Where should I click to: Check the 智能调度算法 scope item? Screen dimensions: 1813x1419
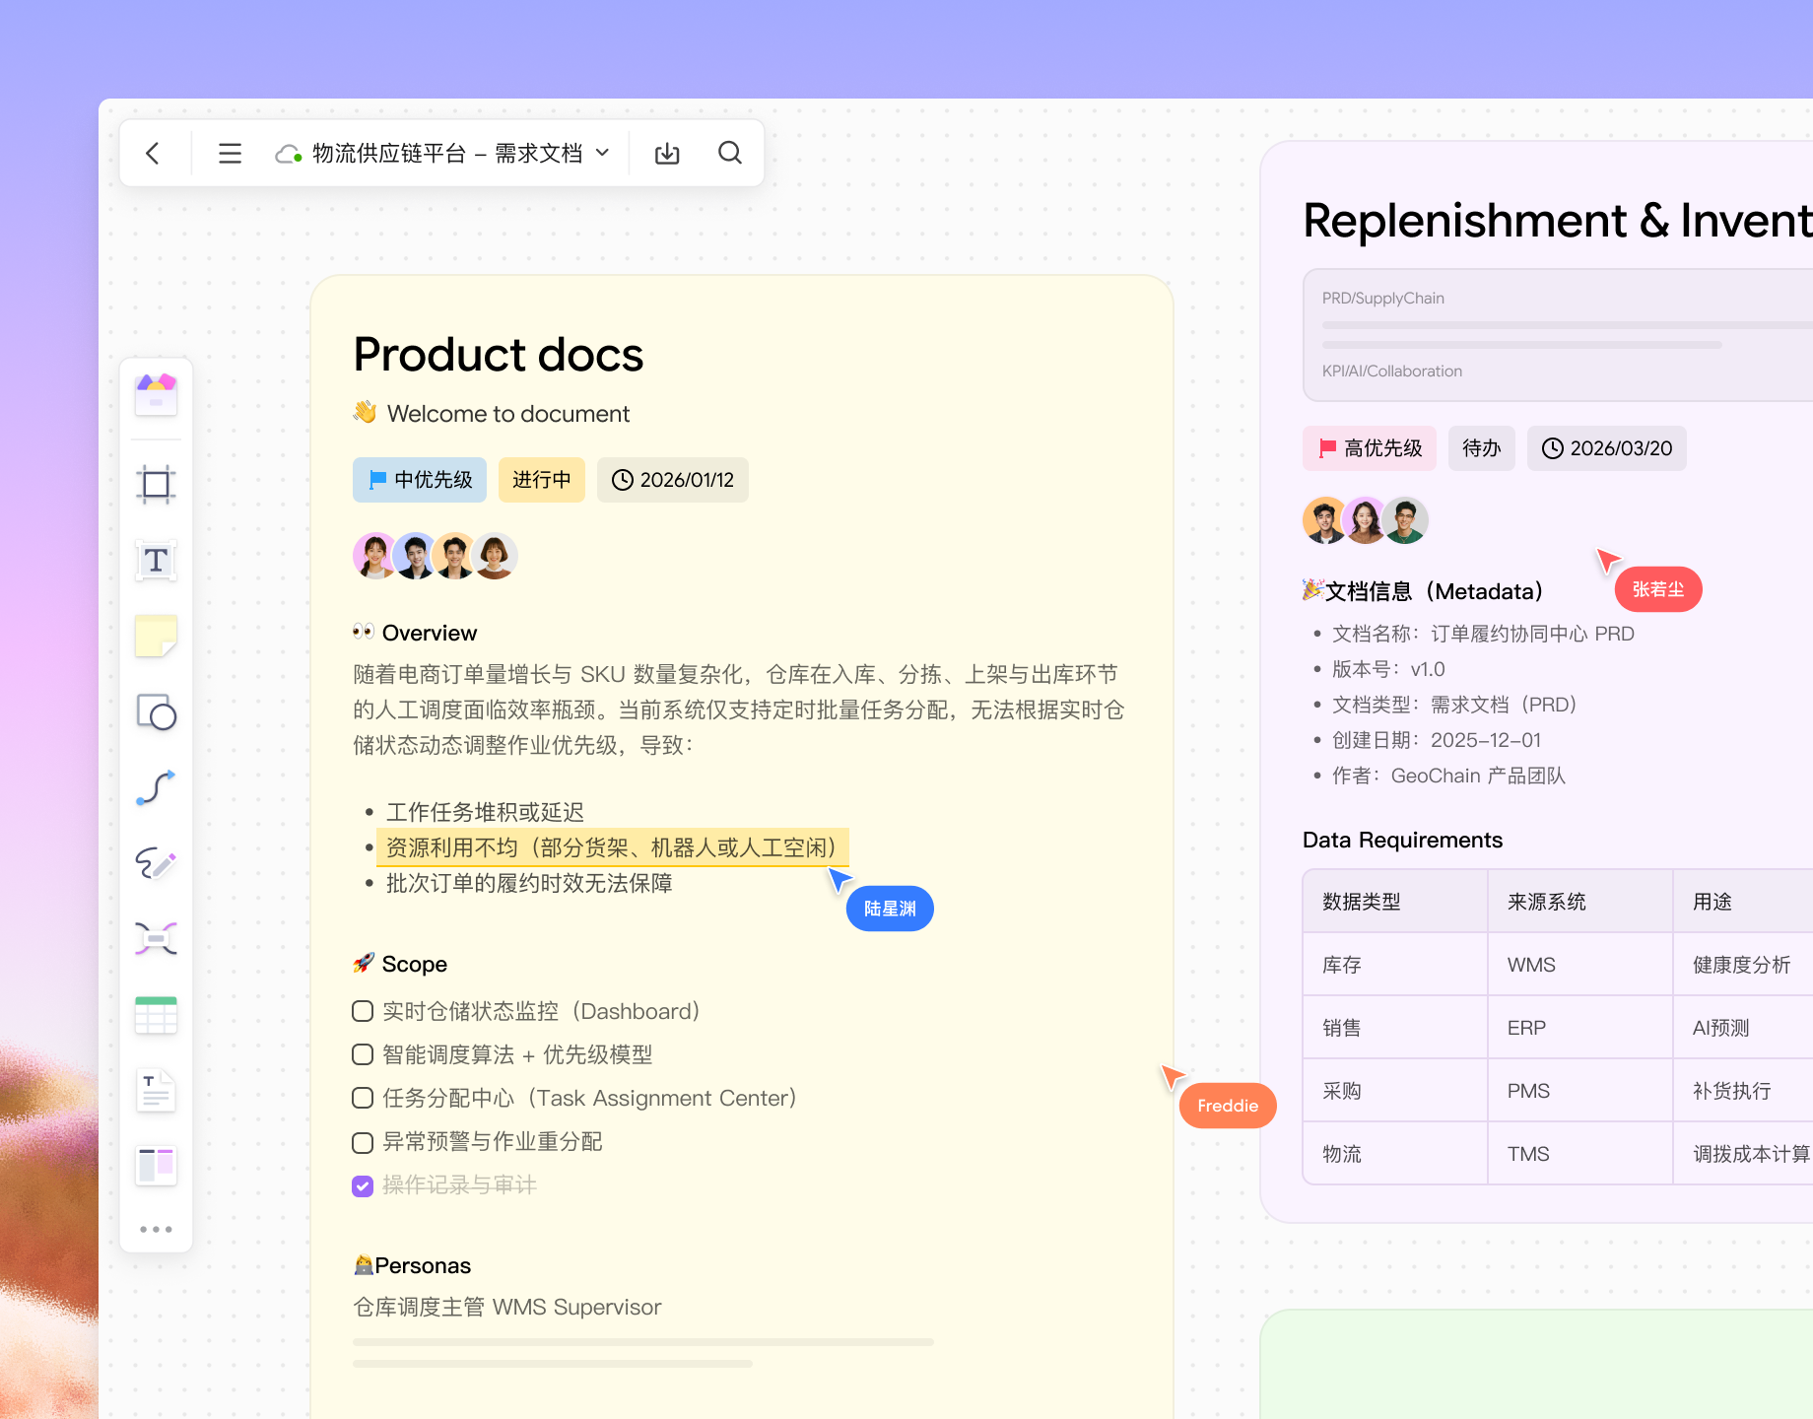[362, 1054]
